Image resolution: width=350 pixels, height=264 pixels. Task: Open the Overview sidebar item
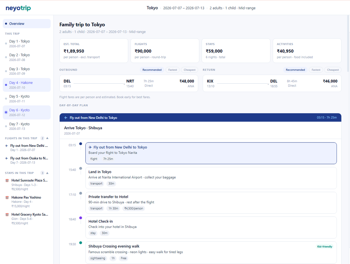tap(27, 24)
